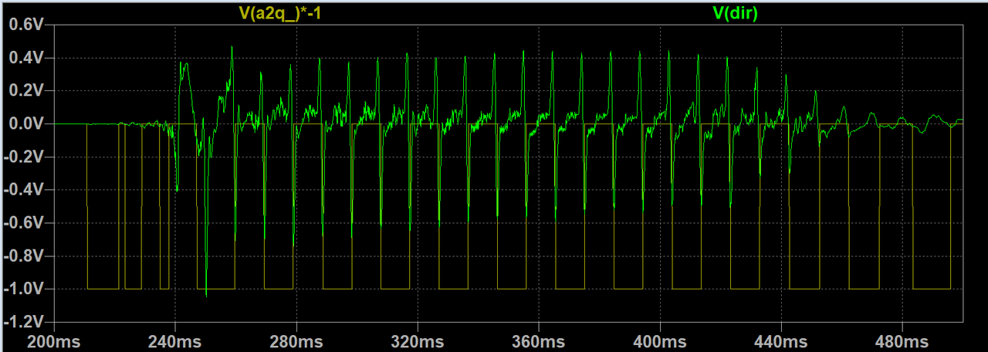
Task: Select the 0.2V tick on vertical axis
Action: pyautogui.click(x=28, y=91)
